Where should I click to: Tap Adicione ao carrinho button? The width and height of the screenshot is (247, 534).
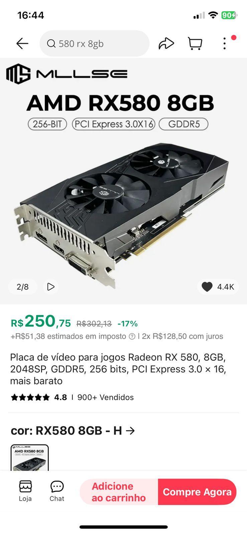click(119, 492)
